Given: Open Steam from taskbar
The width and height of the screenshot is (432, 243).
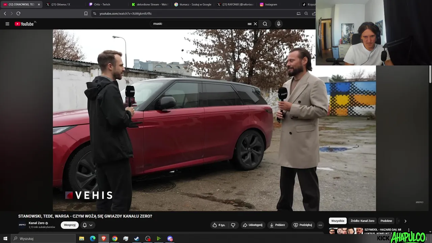Looking at the screenshot, I should (x=137, y=239).
